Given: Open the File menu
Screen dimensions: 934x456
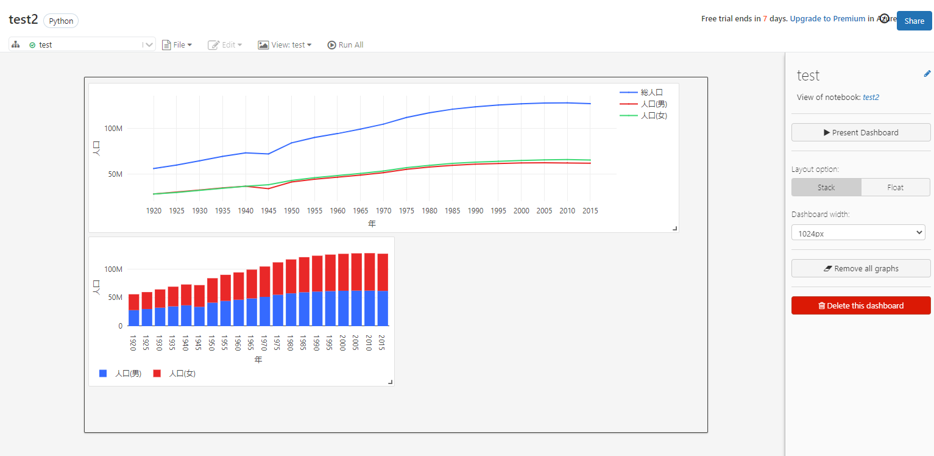Looking at the screenshot, I should pyautogui.click(x=177, y=45).
